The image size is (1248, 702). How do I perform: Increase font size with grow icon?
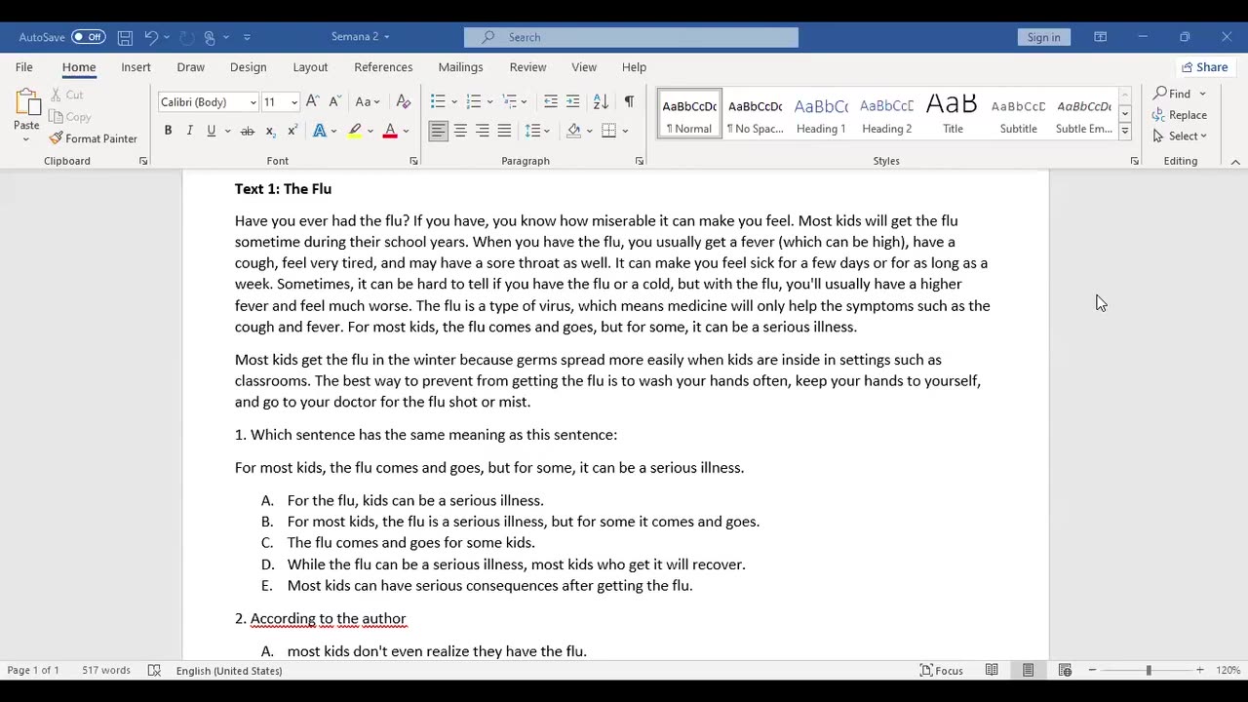pyautogui.click(x=312, y=101)
